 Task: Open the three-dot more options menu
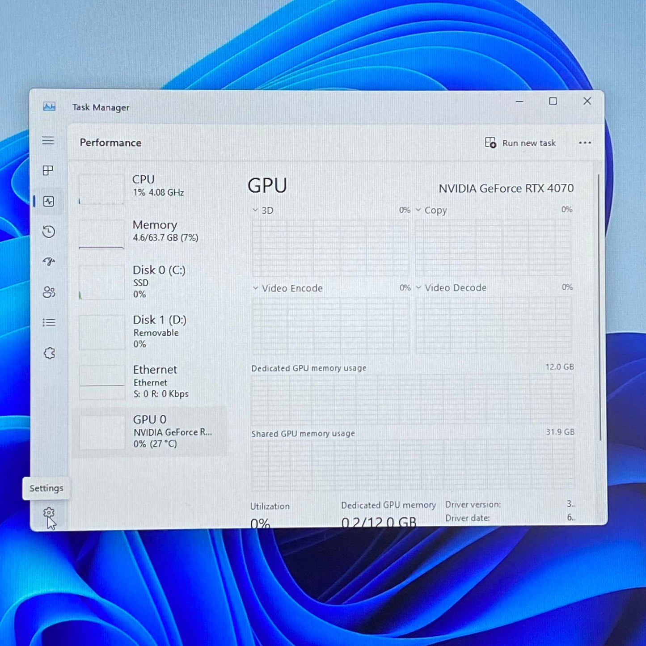click(585, 143)
